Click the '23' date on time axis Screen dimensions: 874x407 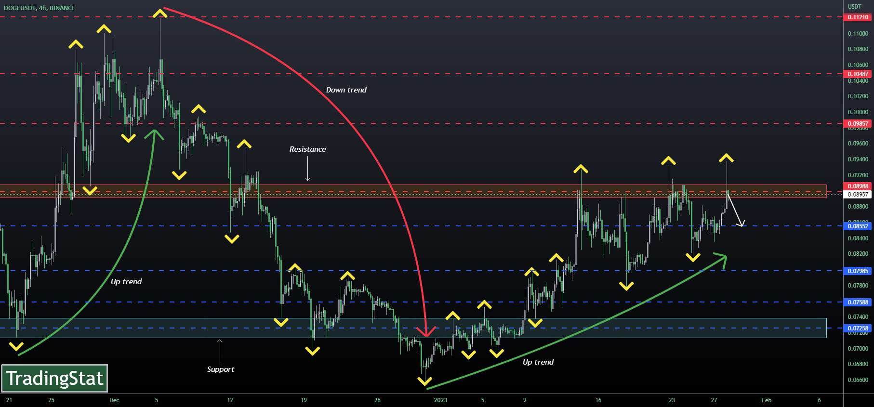tap(672, 400)
